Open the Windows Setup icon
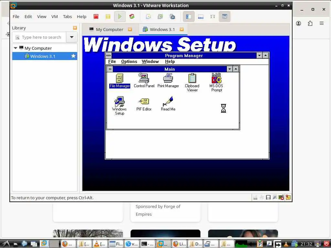 (x=120, y=106)
